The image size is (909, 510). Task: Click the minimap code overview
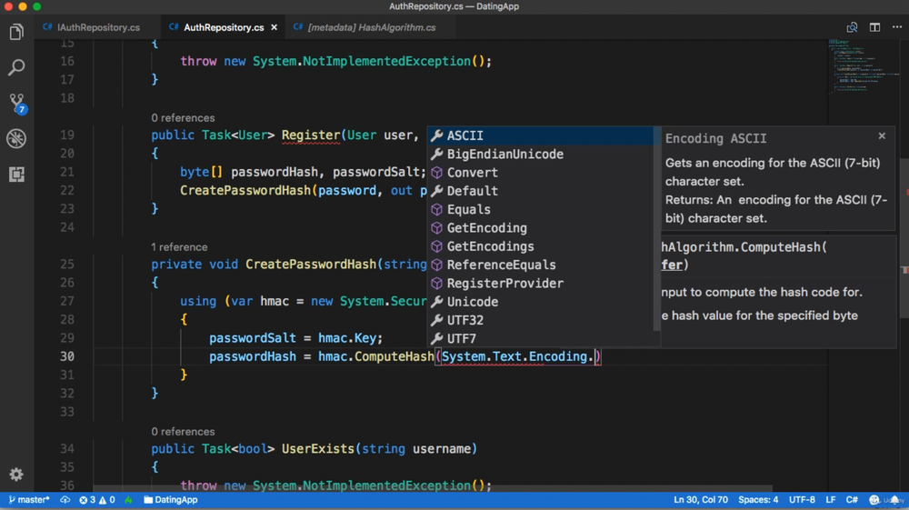[x=862, y=66]
